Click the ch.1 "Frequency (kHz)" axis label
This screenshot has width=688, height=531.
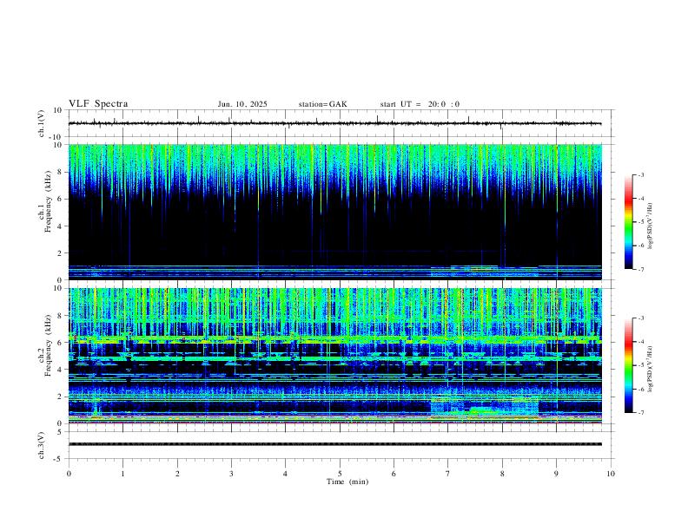coord(48,201)
